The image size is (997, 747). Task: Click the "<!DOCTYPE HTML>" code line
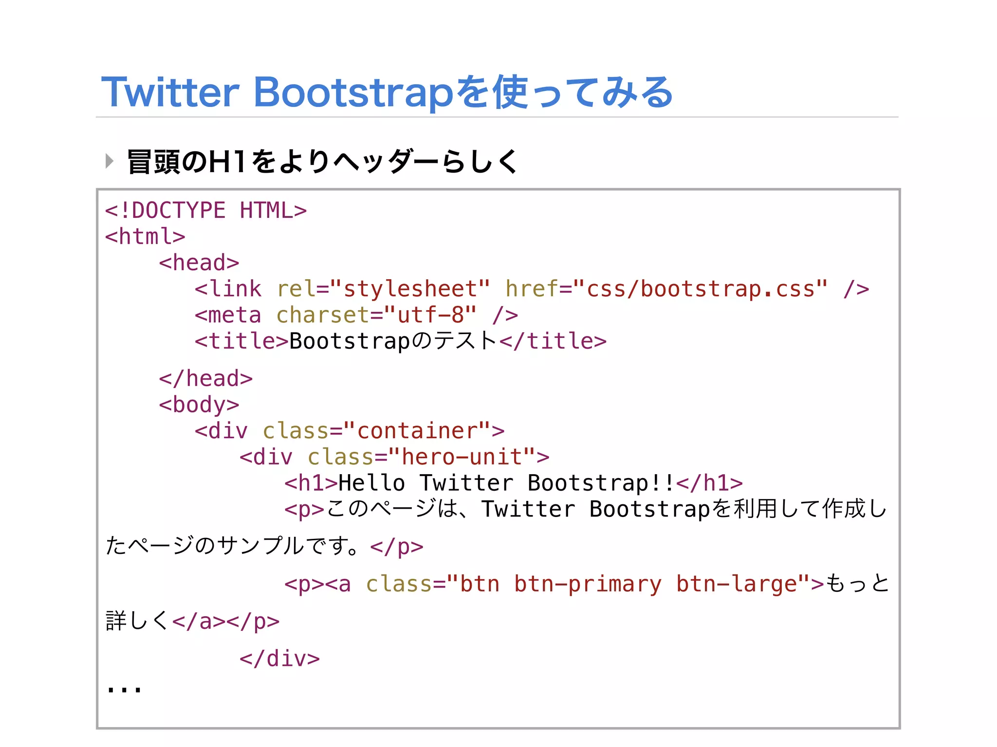point(206,211)
